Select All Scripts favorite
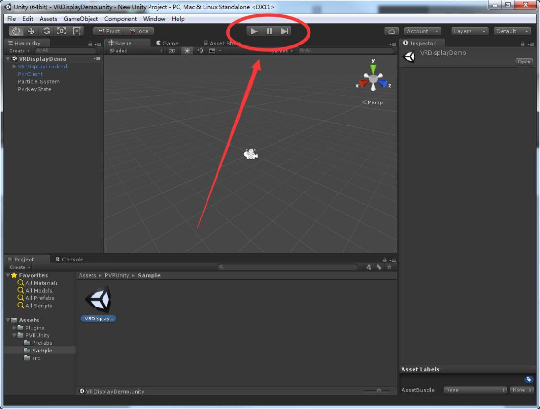The width and height of the screenshot is (540, 409). click(x=38, y=306)
